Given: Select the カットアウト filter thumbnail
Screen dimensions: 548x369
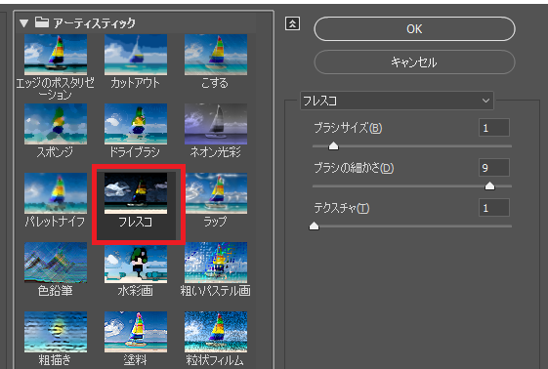Looking at the screenshot, I should 136,55.
